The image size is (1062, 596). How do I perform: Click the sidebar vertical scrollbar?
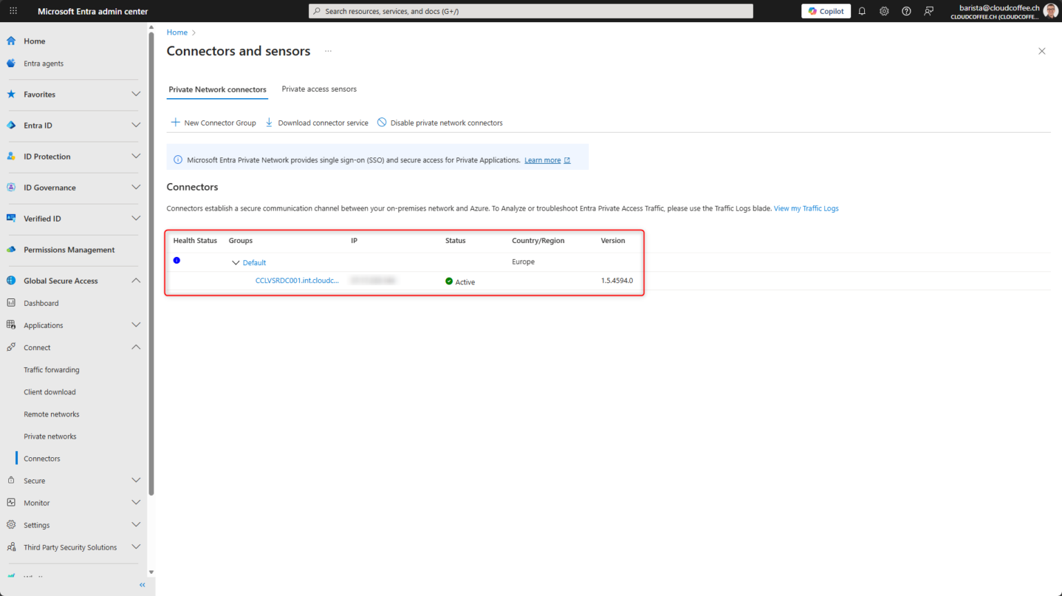point(151,262)
